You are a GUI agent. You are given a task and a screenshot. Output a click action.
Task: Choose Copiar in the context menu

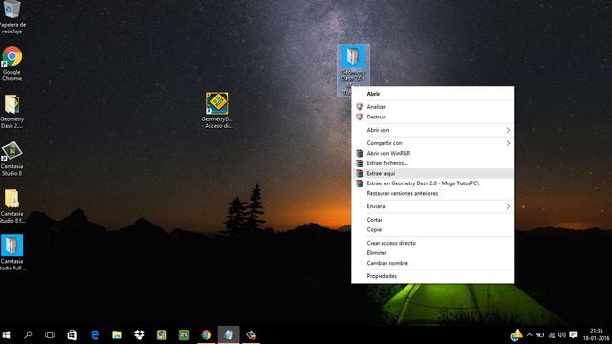433,230
